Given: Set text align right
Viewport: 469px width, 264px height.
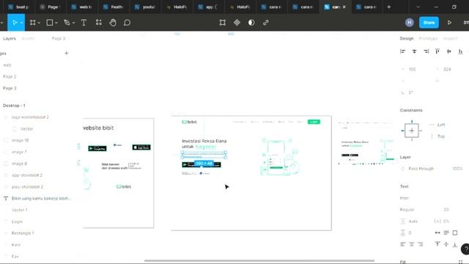Looking at the screenshot, I should tap(420, 244).
